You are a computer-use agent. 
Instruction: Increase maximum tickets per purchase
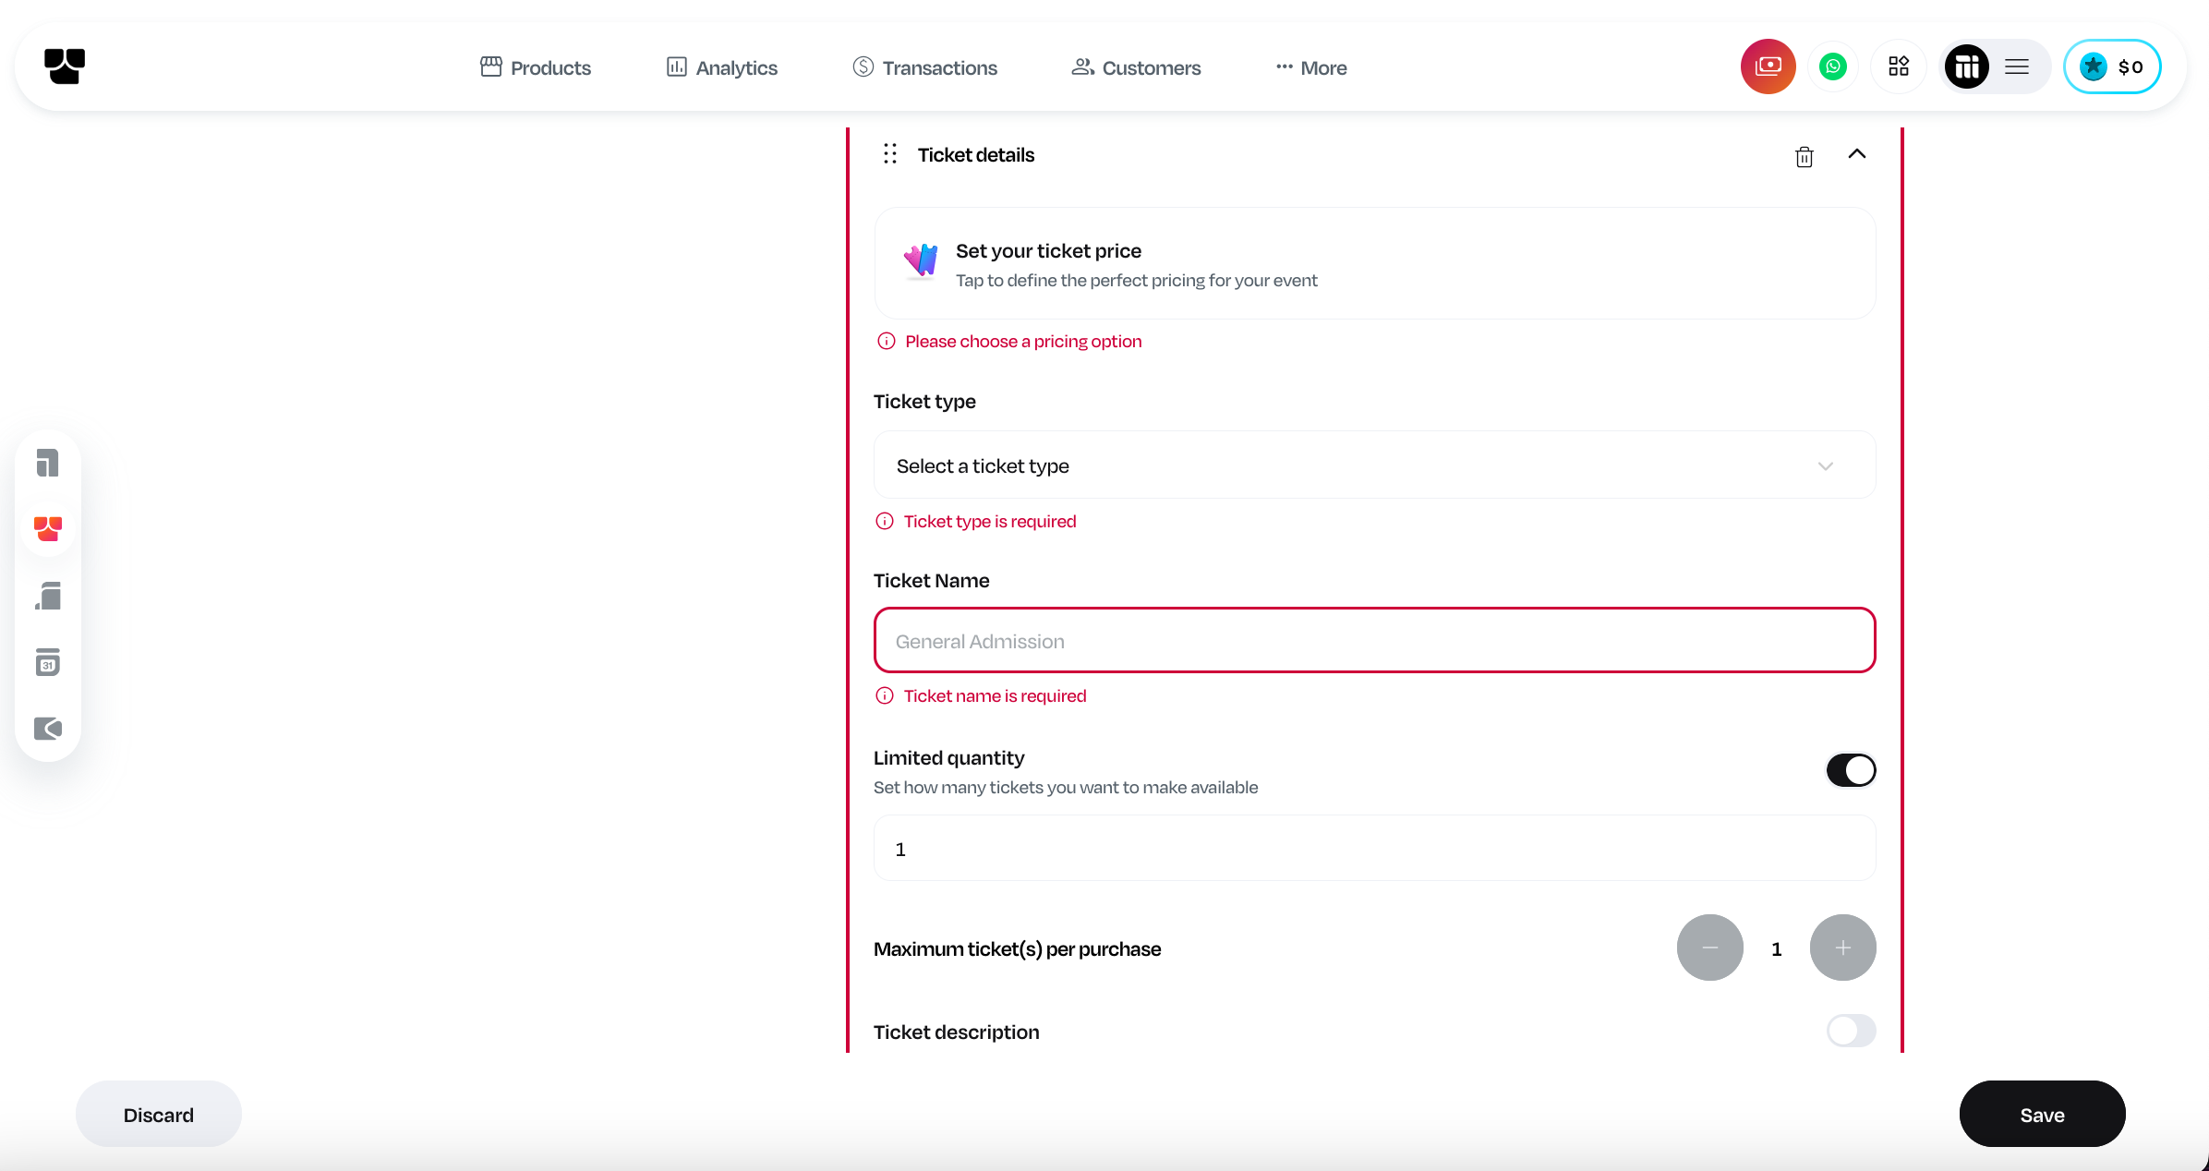pos(1842,948)
